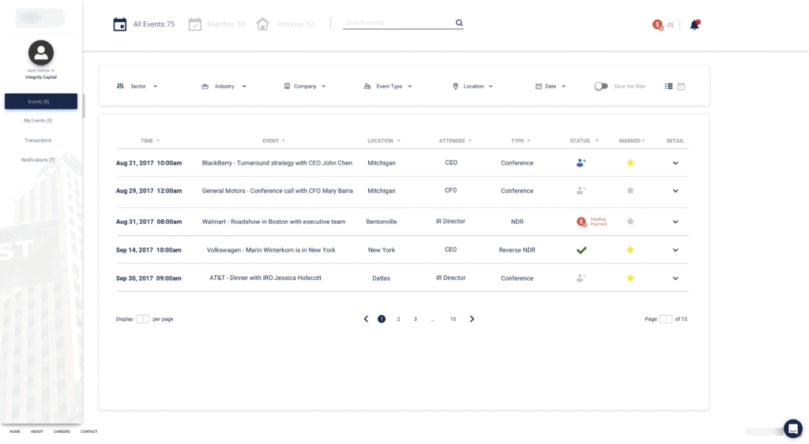Expand AT&T event details chevron
This screenshot has width=809, height=444.
tap(675, 278)
